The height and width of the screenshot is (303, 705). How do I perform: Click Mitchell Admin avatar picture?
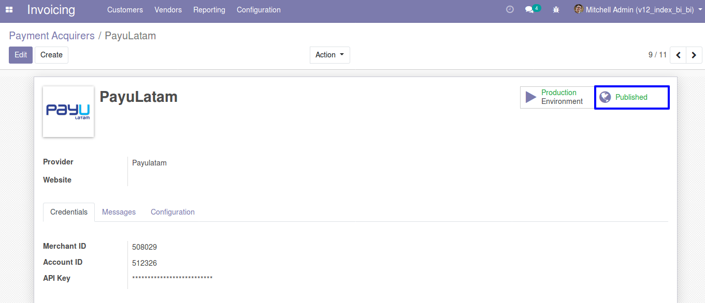point(579,9)
